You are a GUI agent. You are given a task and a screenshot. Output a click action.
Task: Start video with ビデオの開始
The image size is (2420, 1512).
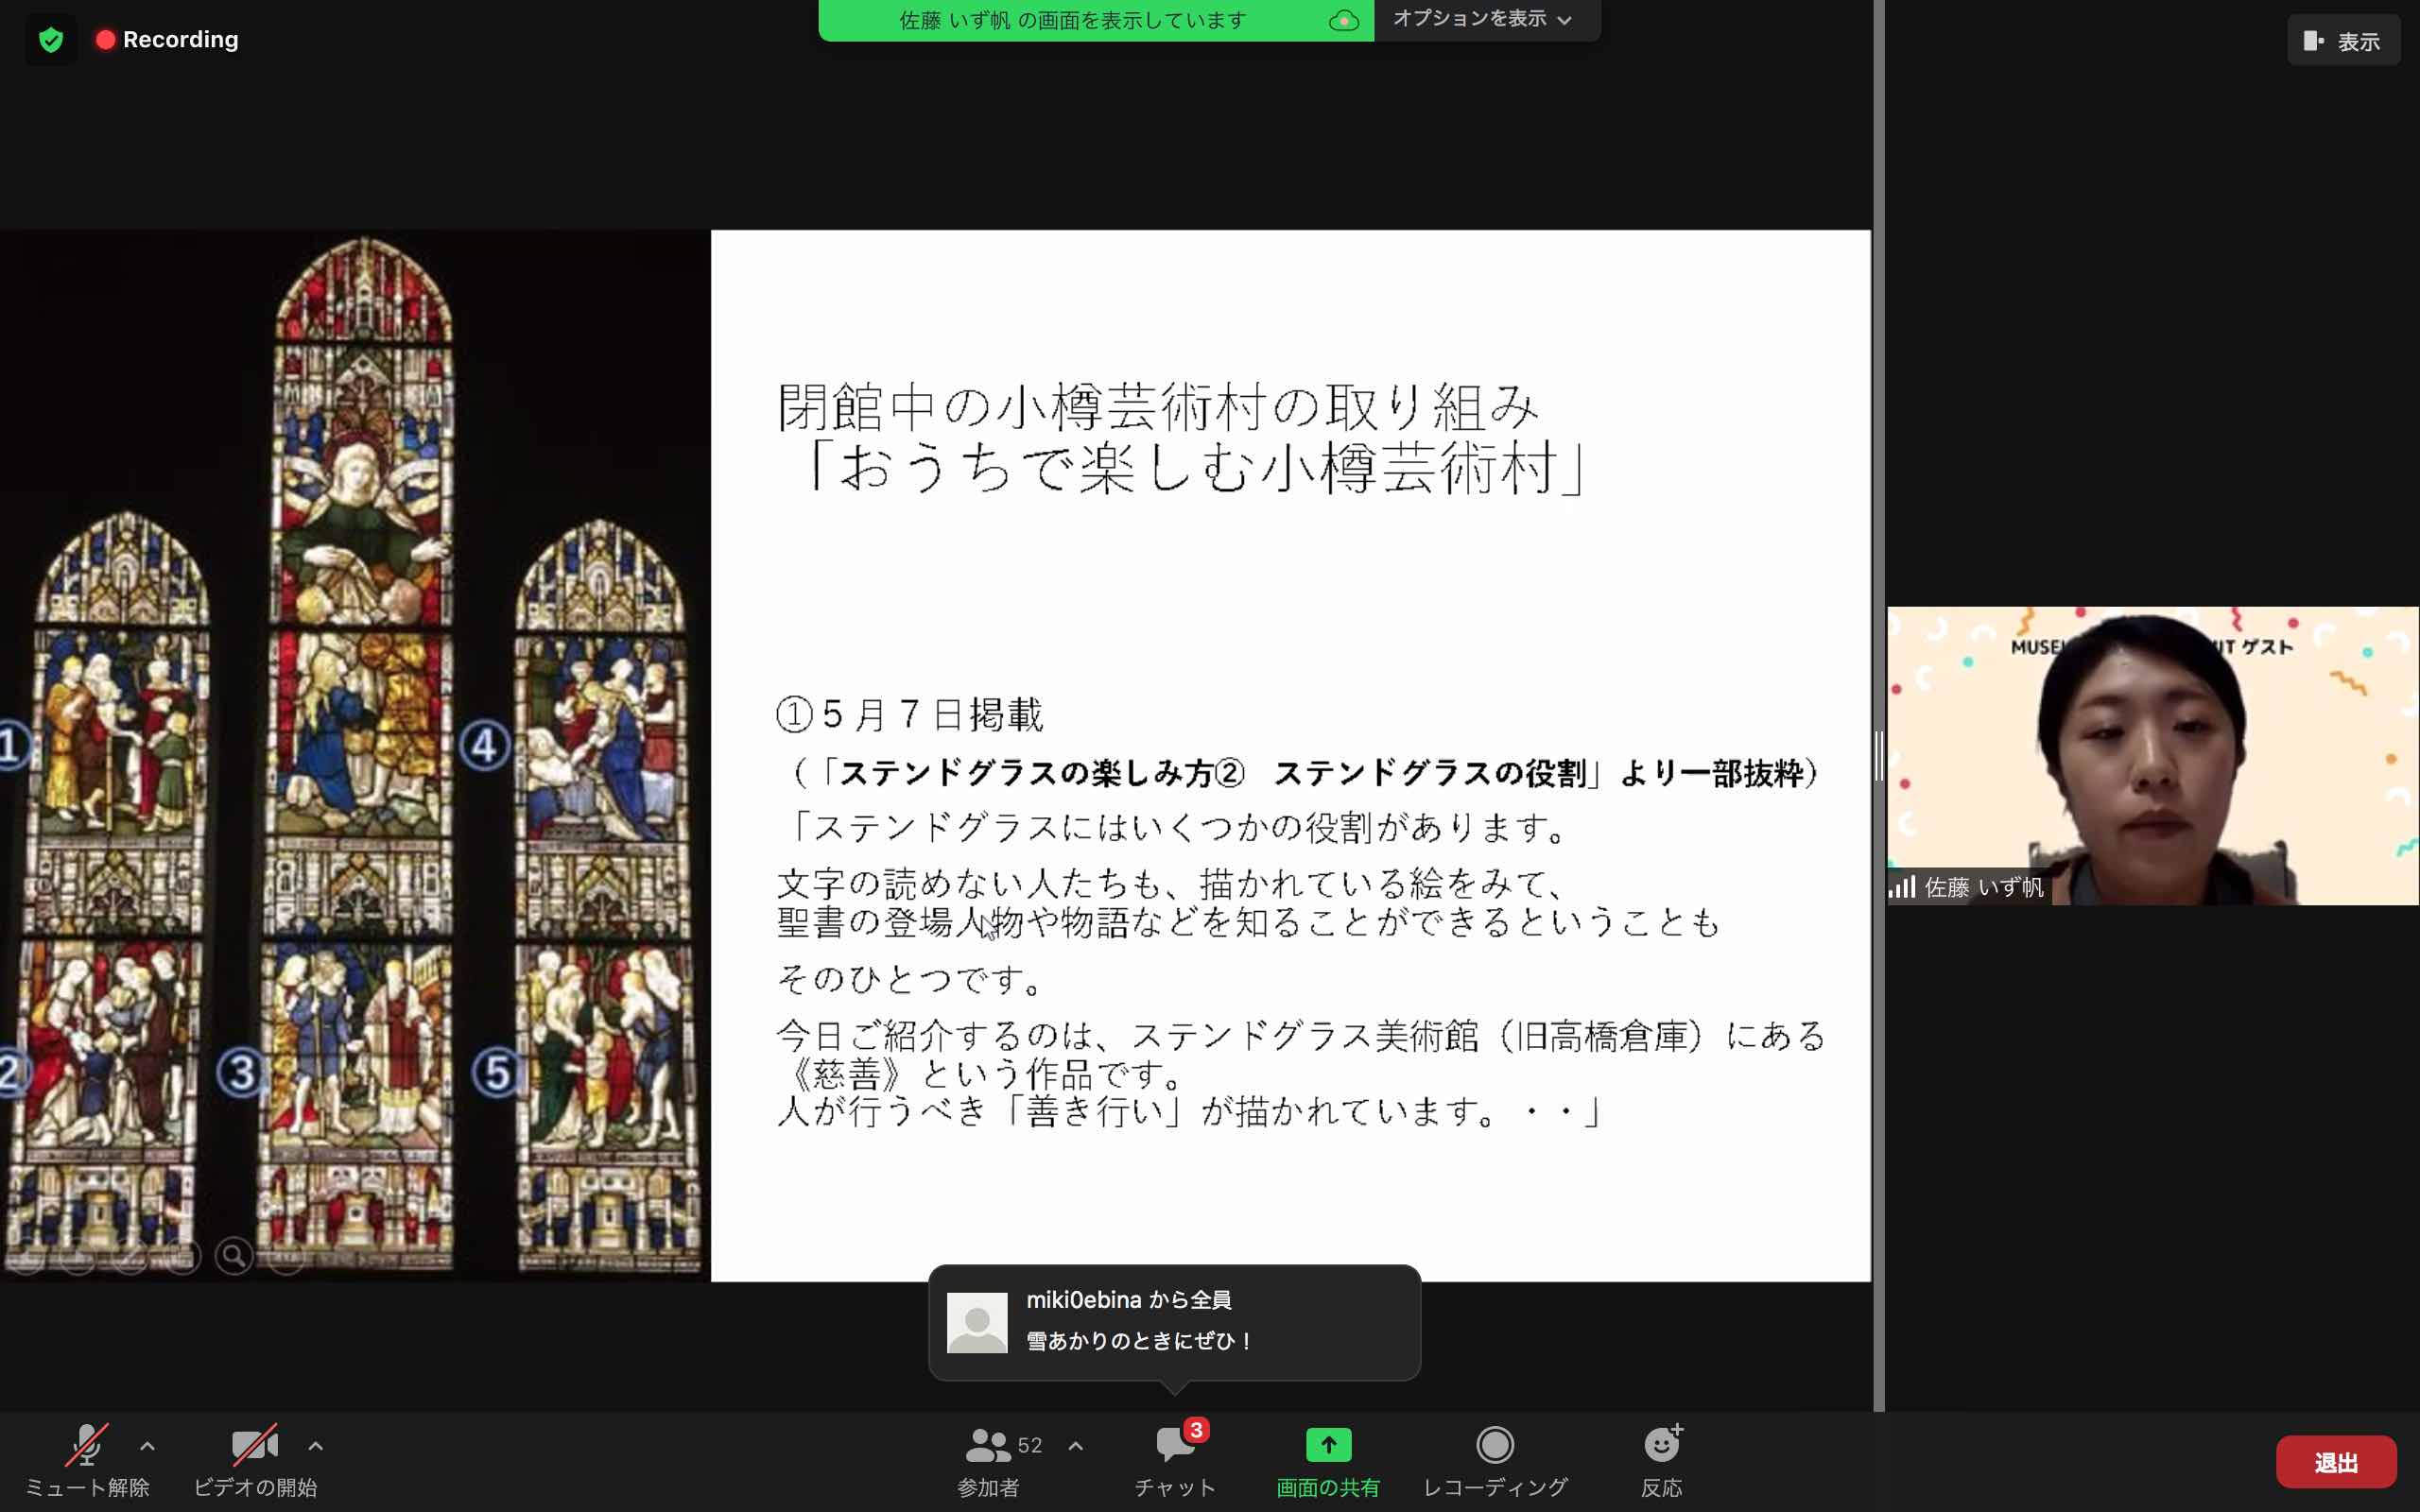pyautogui.click(x=255, y=1459)
